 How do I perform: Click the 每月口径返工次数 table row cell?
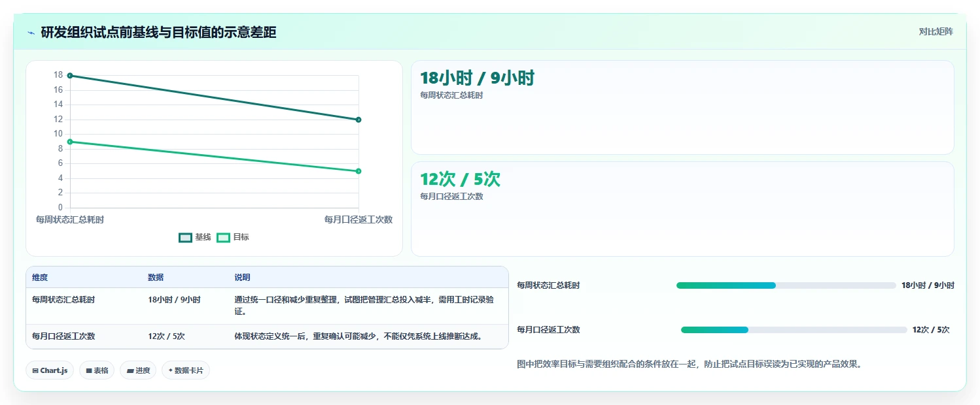click(63, 336)
